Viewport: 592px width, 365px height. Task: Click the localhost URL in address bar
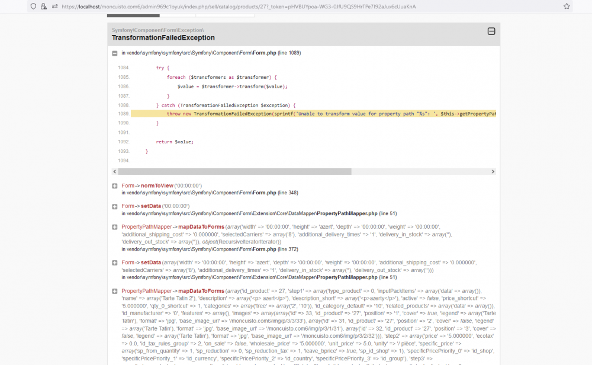(x=239, y=7)
